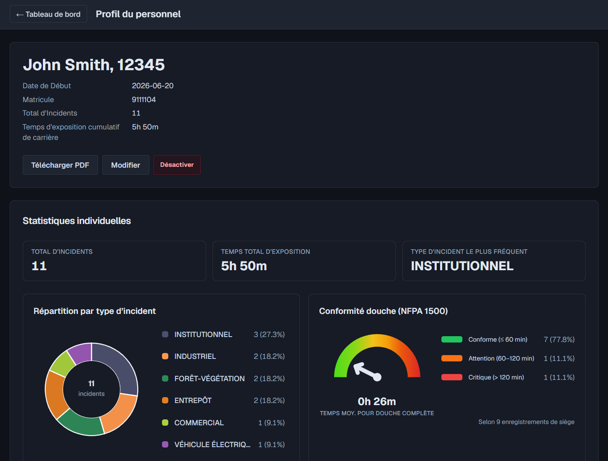Click the Attention (60–120 min) label
The width and height of the screenshot is (608, 461).
[x=501, y=358]
